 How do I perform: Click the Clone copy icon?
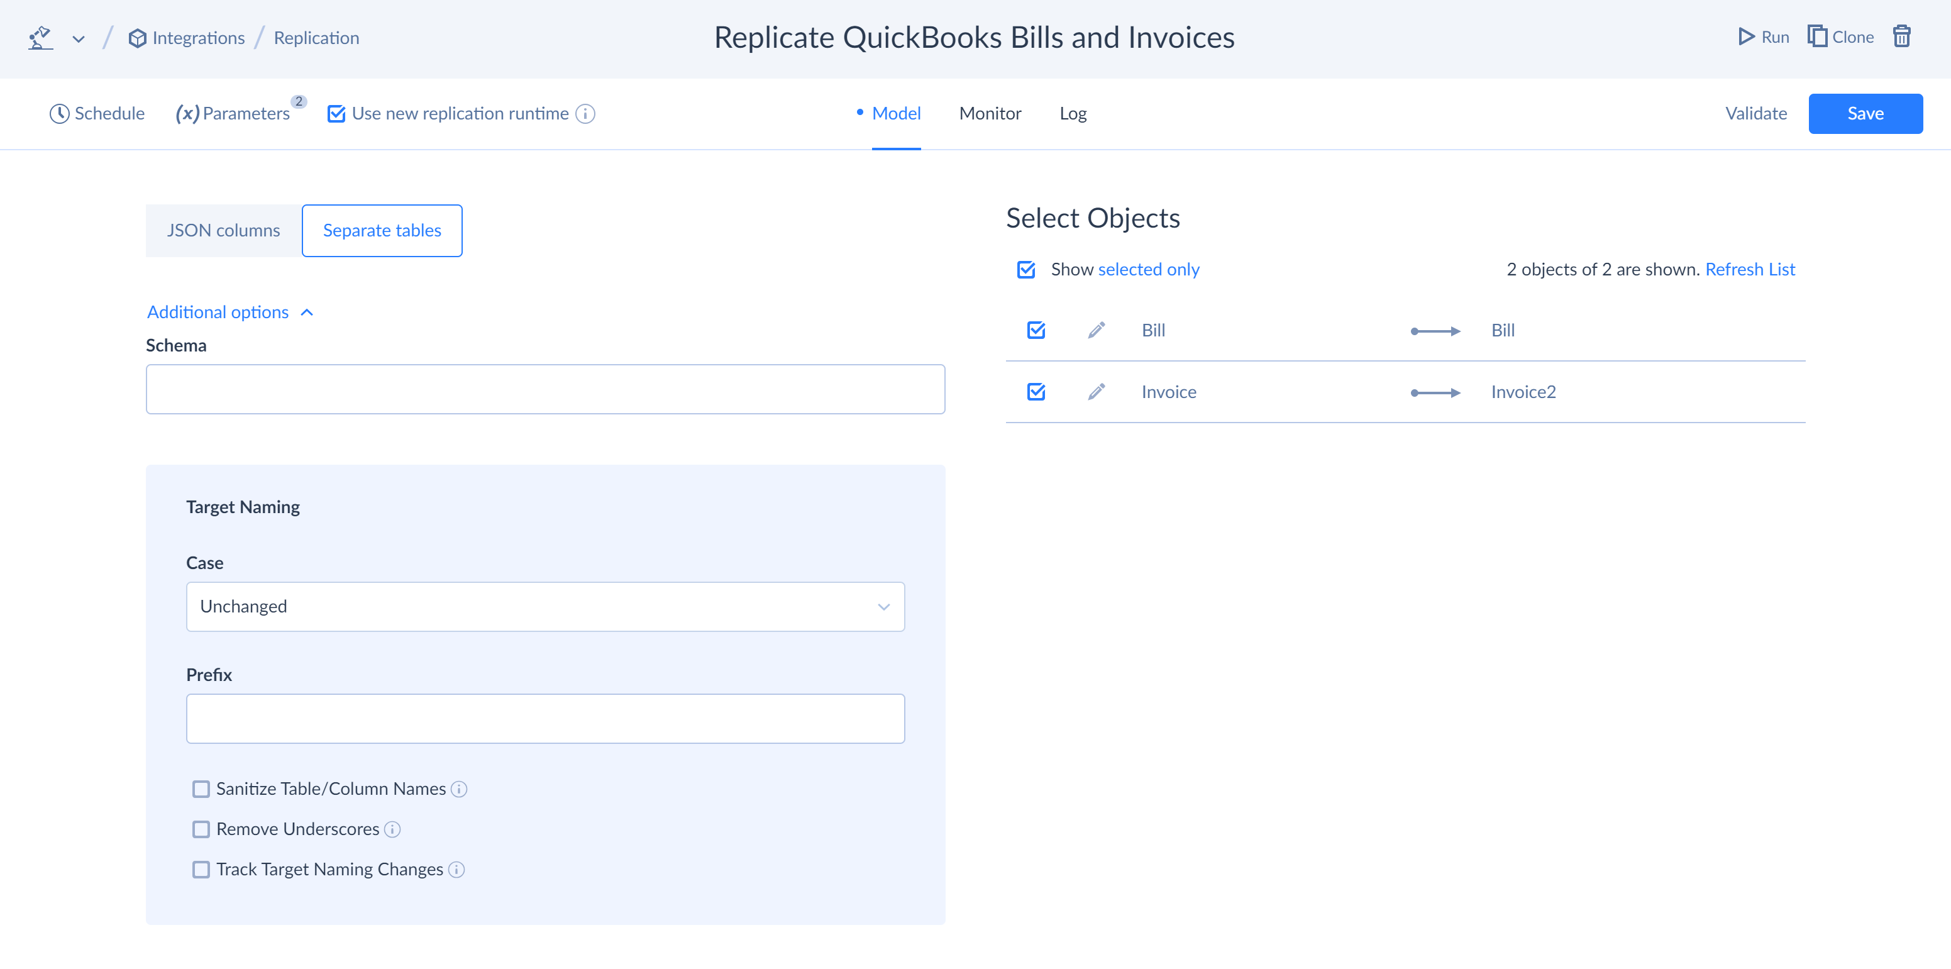1817,36
